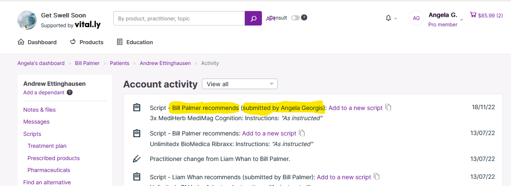Click help icon beside Add a dependant
This screenshot has height=186, width=511.
(70, 93)
